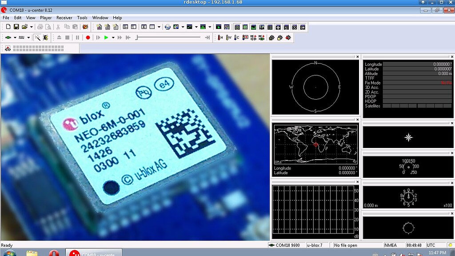
Task: Toggle the magic wand autobauding icon
Action: tap(37, 37)
